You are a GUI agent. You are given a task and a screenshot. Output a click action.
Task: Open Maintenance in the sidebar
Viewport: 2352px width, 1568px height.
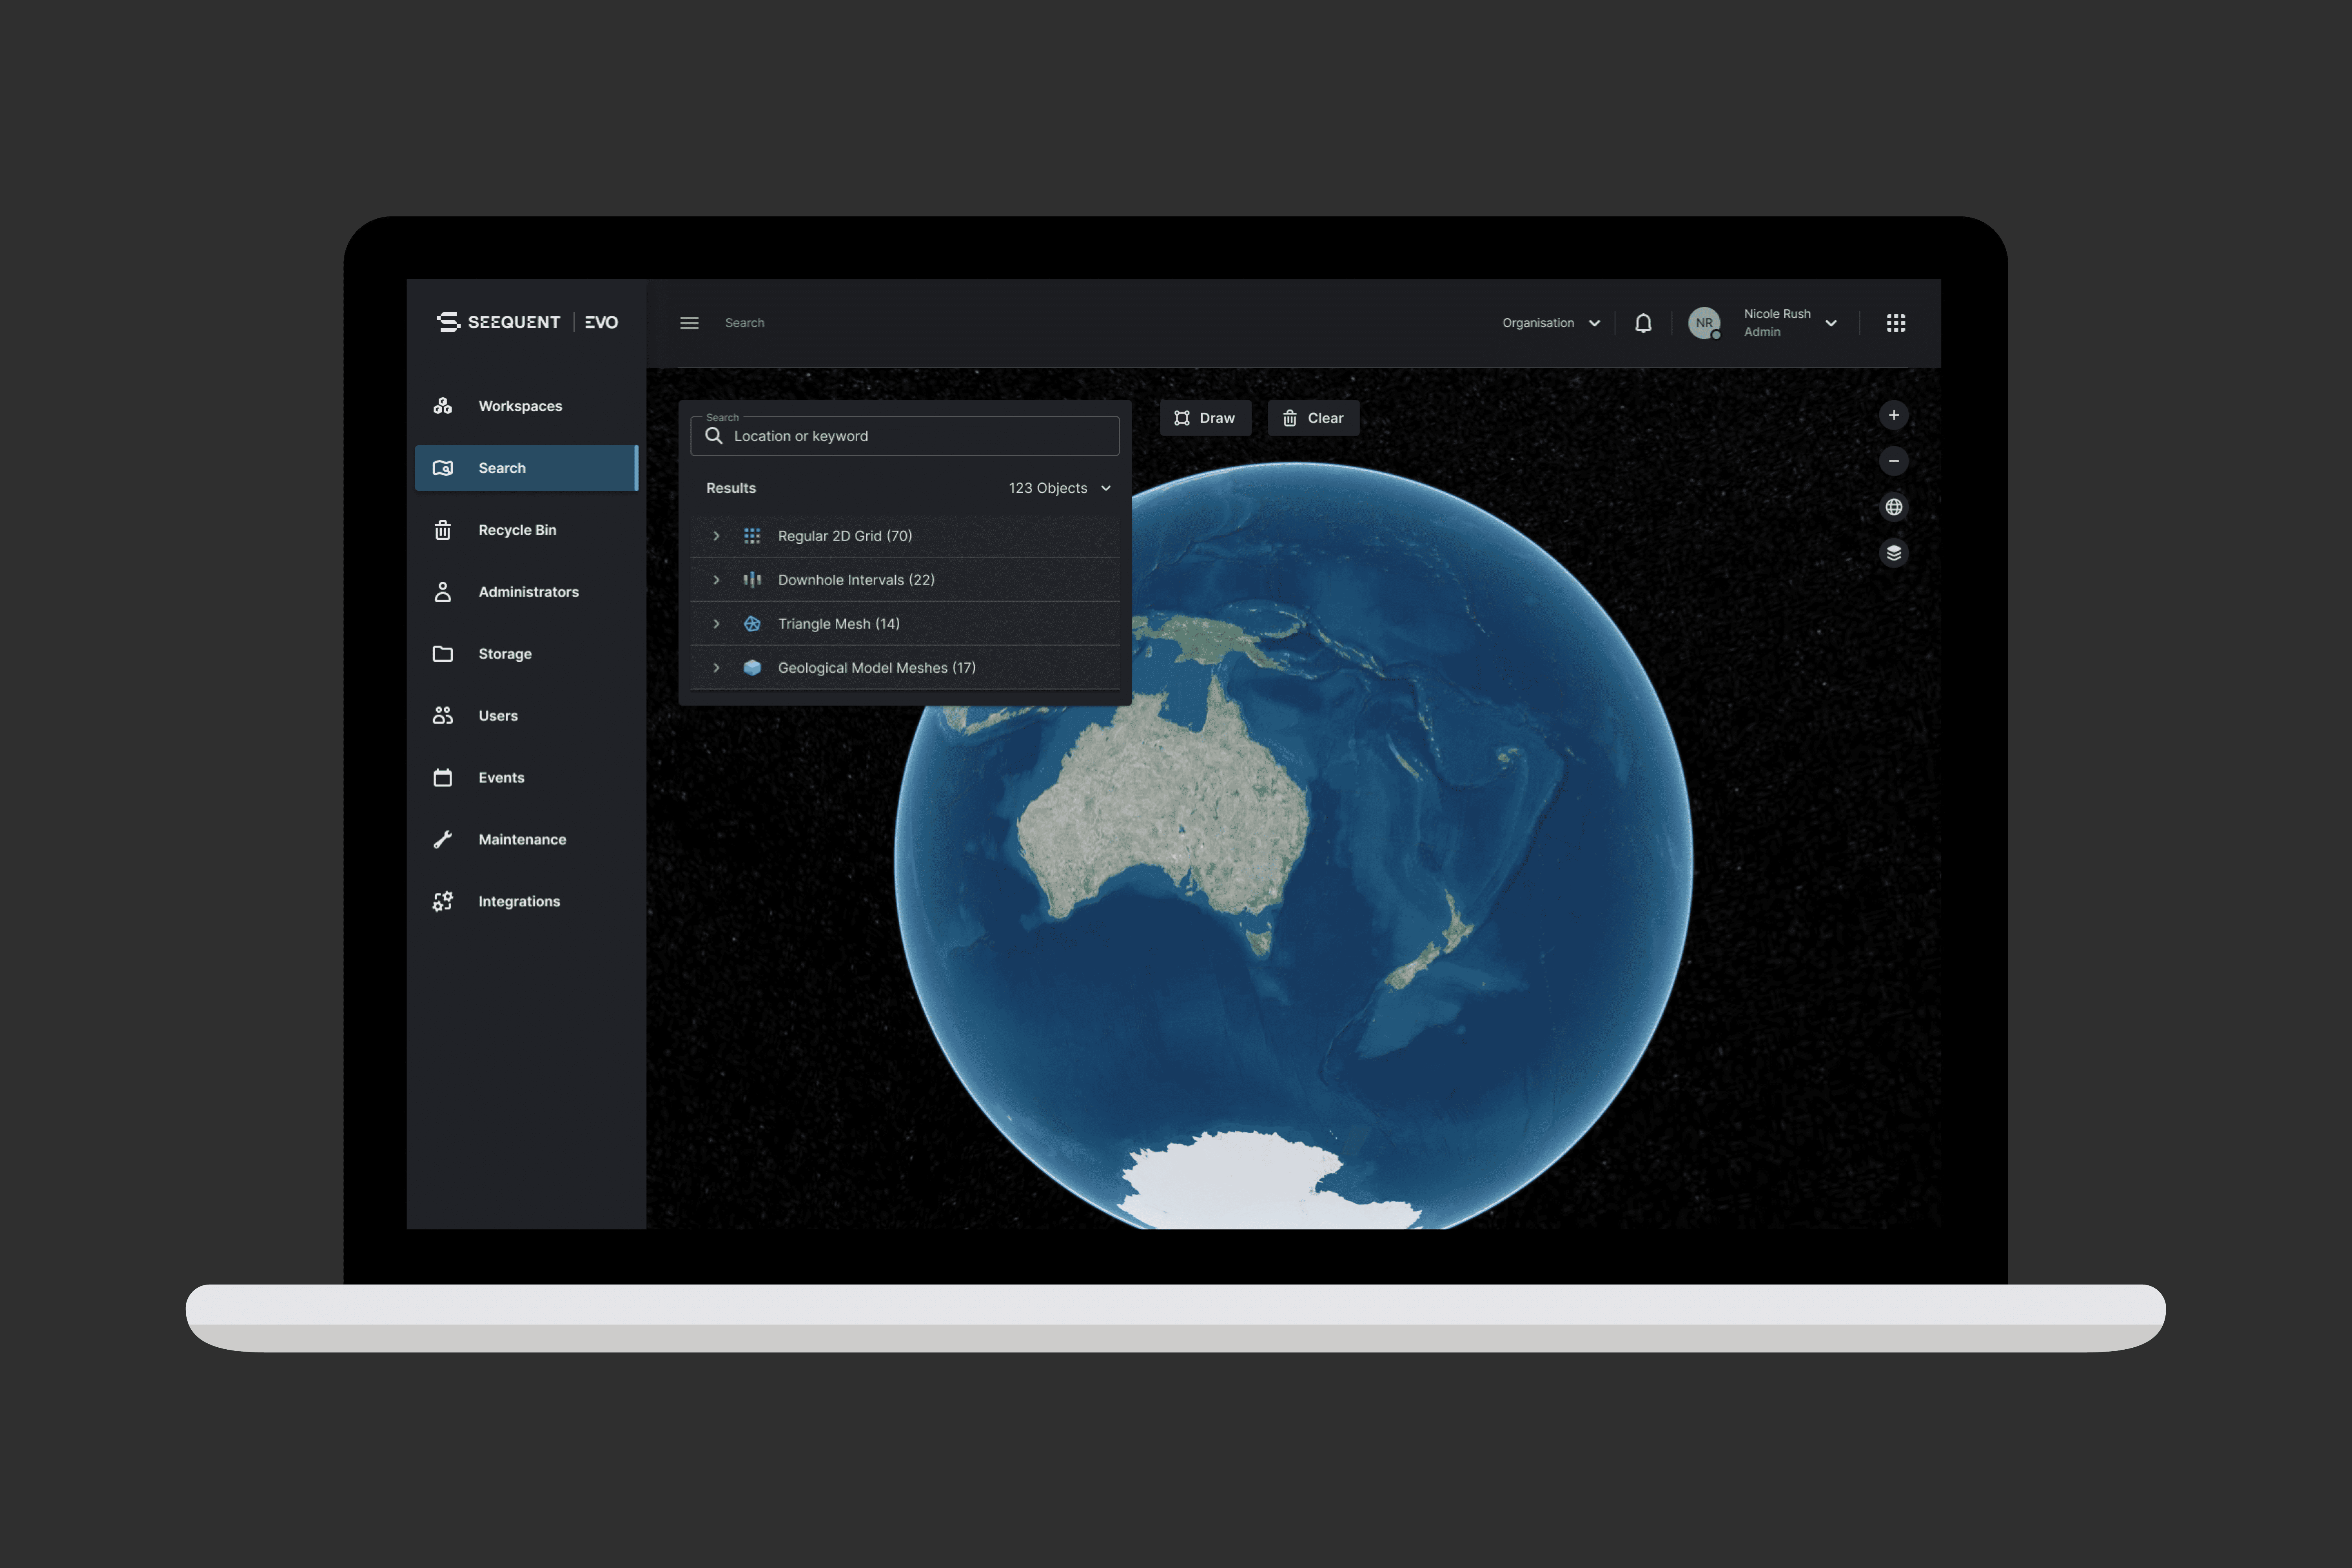click(x=526, y=840)
